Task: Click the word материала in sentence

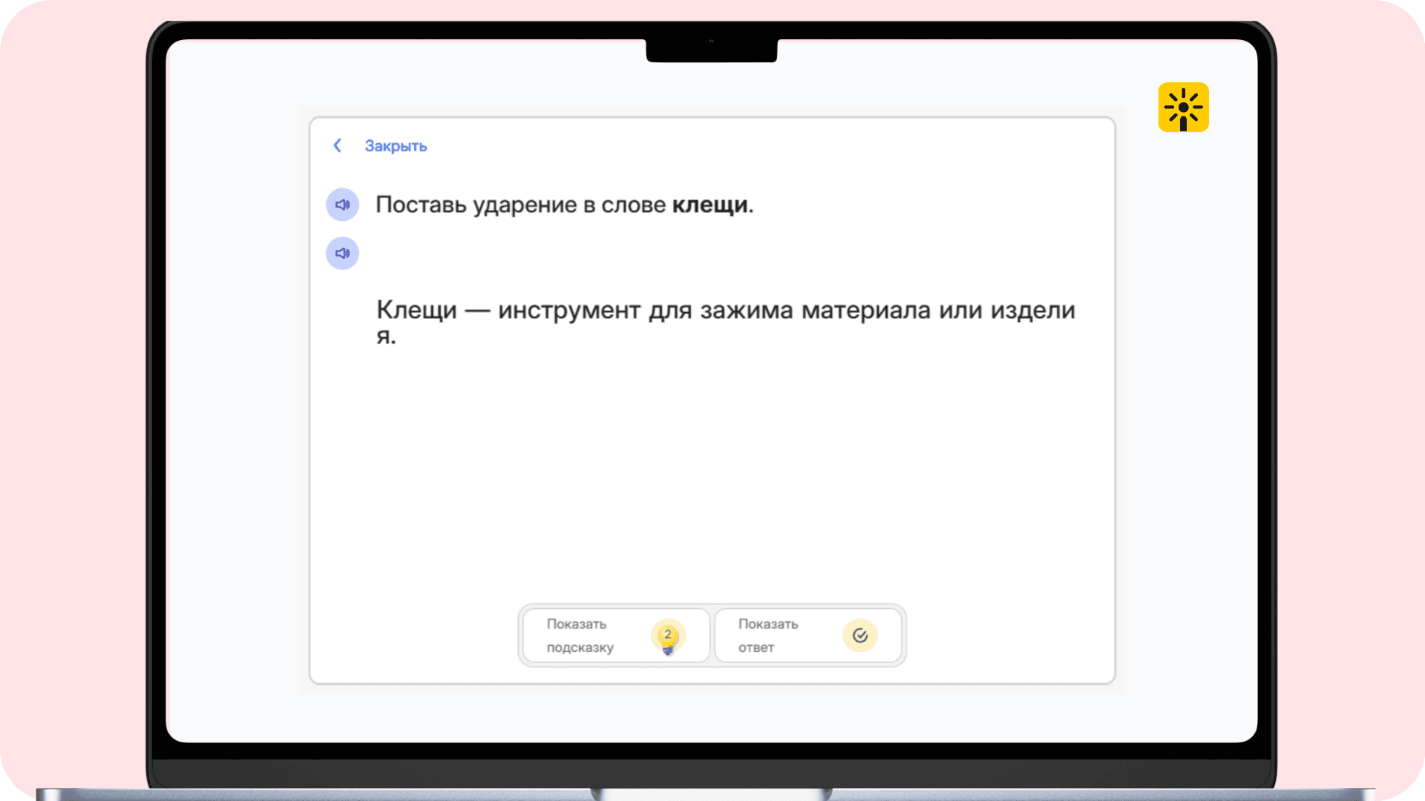Action: coord(865,310)
